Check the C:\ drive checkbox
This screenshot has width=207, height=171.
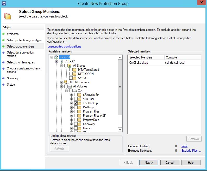click(71, 91)
